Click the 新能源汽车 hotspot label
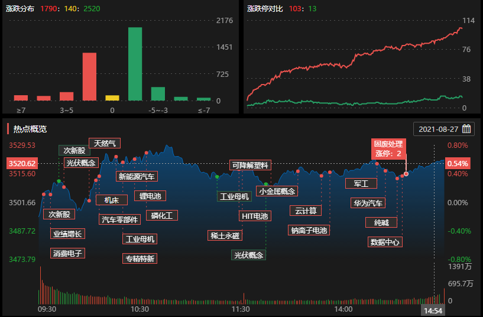 [x=136, y=176]
